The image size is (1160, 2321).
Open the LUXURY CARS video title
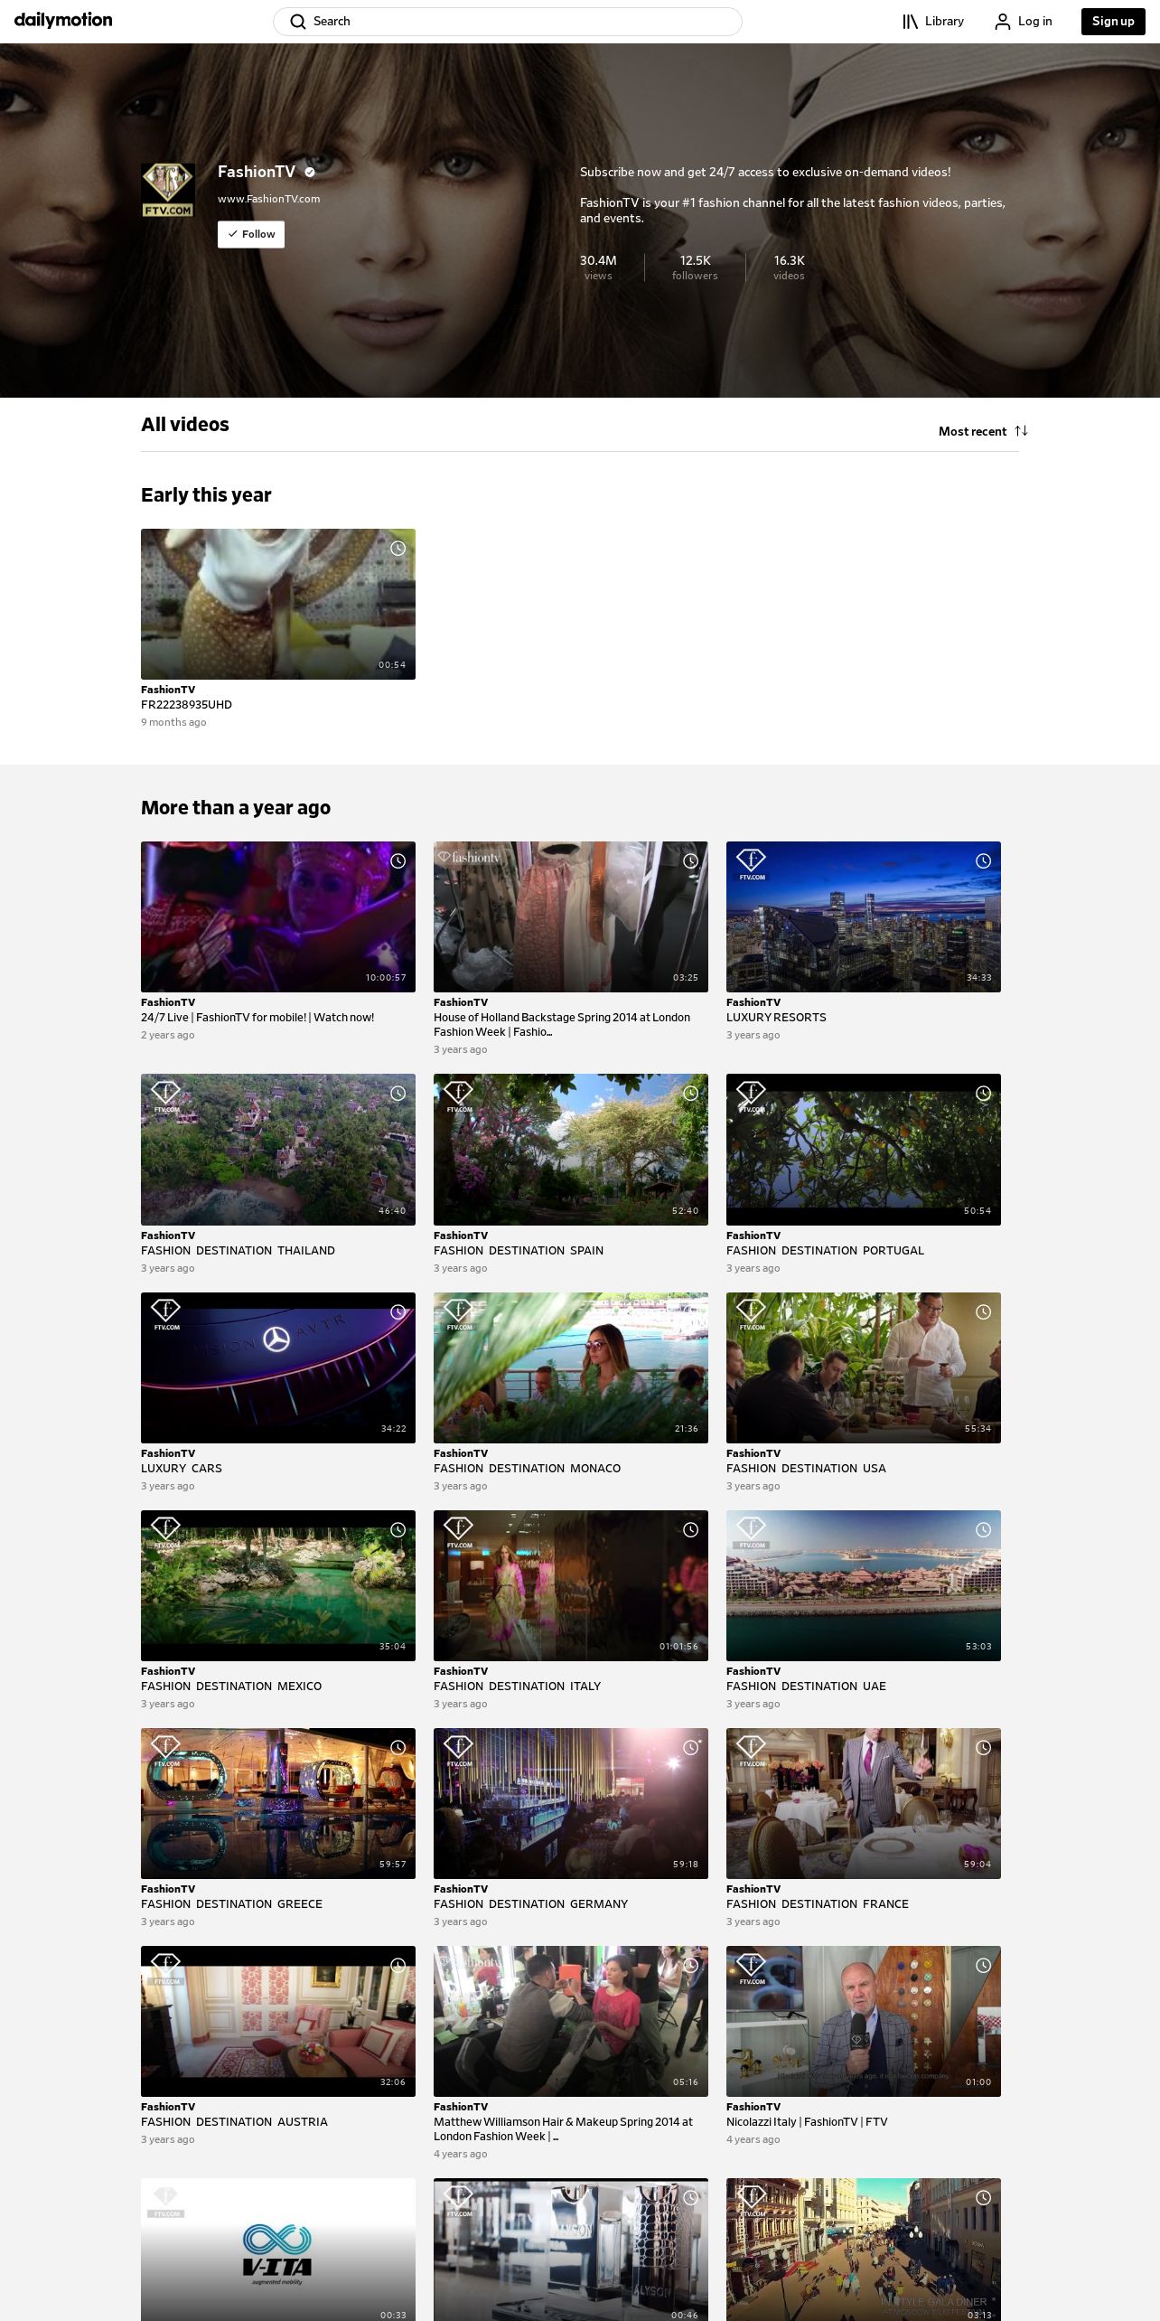click(182, 1469)
